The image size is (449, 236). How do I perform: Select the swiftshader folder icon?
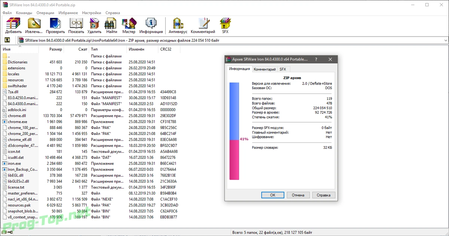4,86
